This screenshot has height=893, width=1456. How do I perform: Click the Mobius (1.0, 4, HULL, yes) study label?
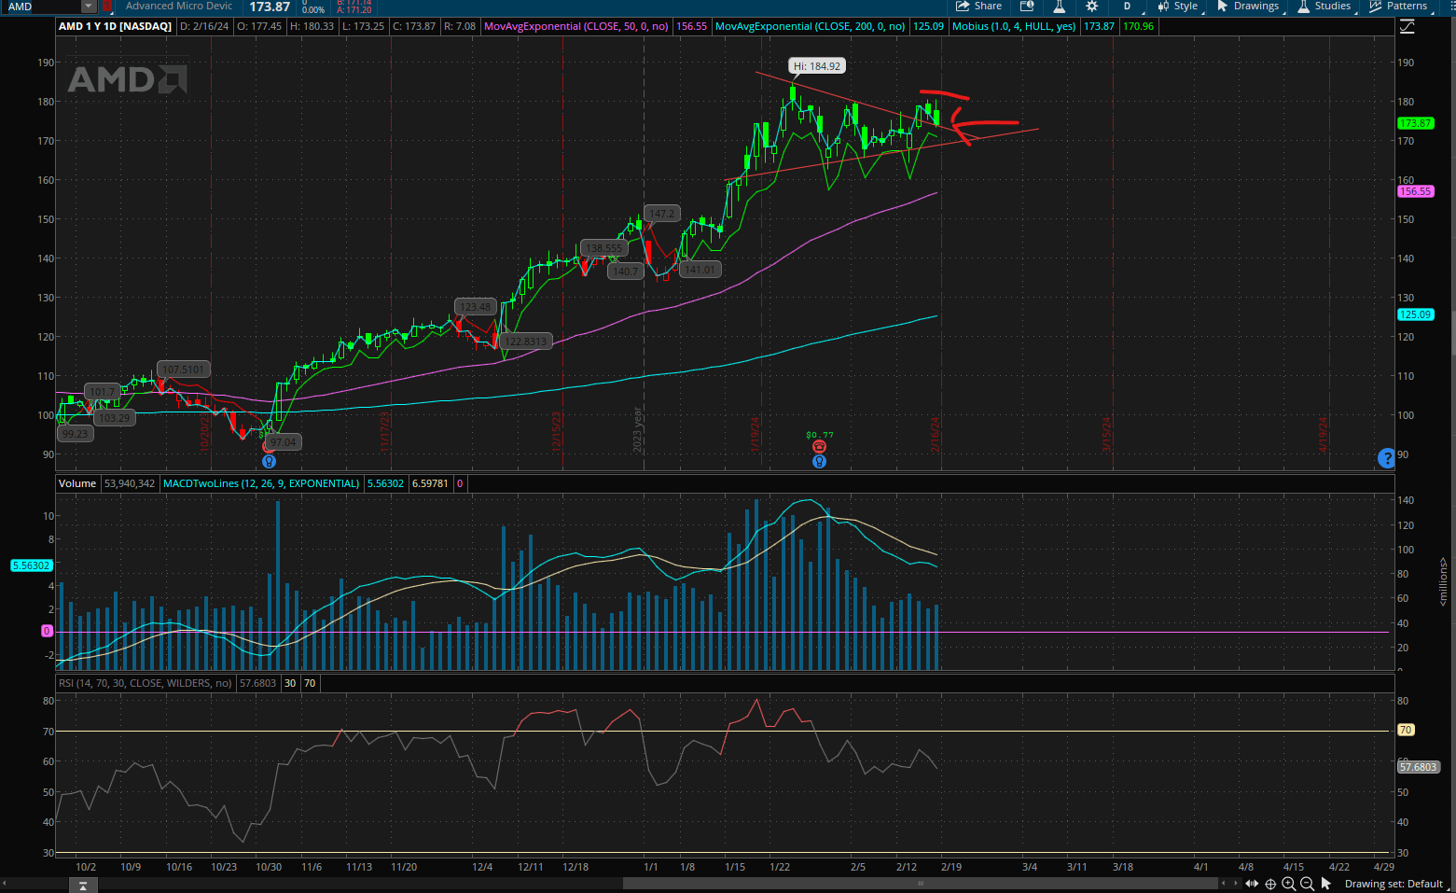1014,26
